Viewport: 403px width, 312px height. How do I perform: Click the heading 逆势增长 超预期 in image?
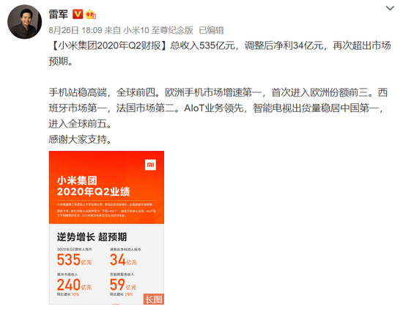[x=92, y=237]
